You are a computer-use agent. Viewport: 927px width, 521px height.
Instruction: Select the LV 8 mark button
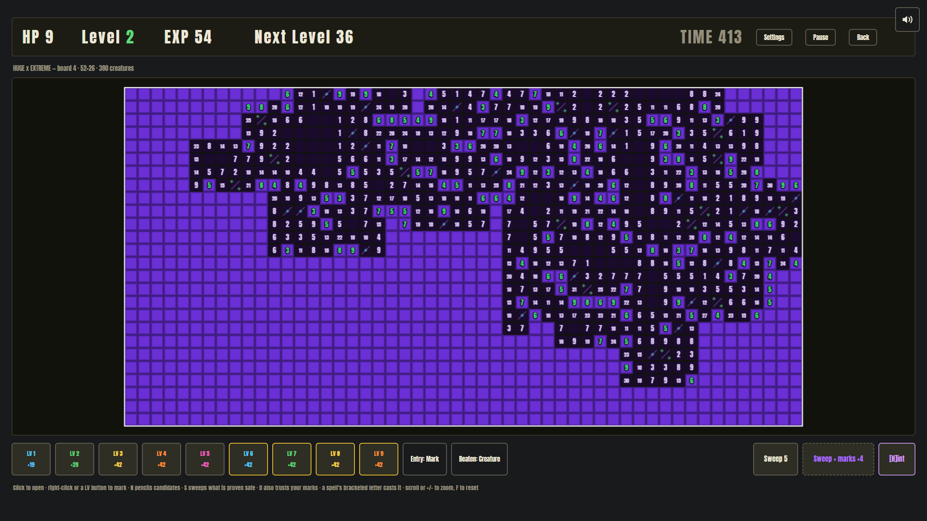click(335, 459)
